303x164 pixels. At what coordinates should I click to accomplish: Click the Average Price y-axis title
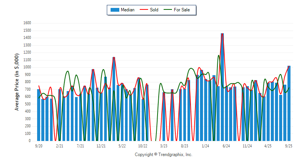tap(17, 82)
